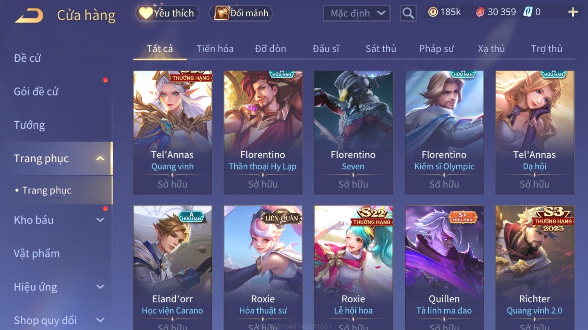Viewport: 588px width, 330px height.
Task: Click the gold coin balance icon
Action: [x=433, y=12]
